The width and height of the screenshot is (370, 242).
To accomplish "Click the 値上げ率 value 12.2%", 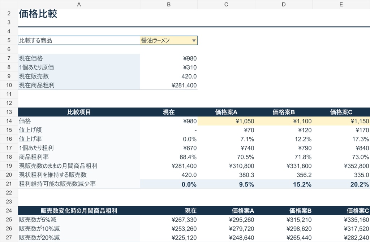I will [x=284, y=139].
